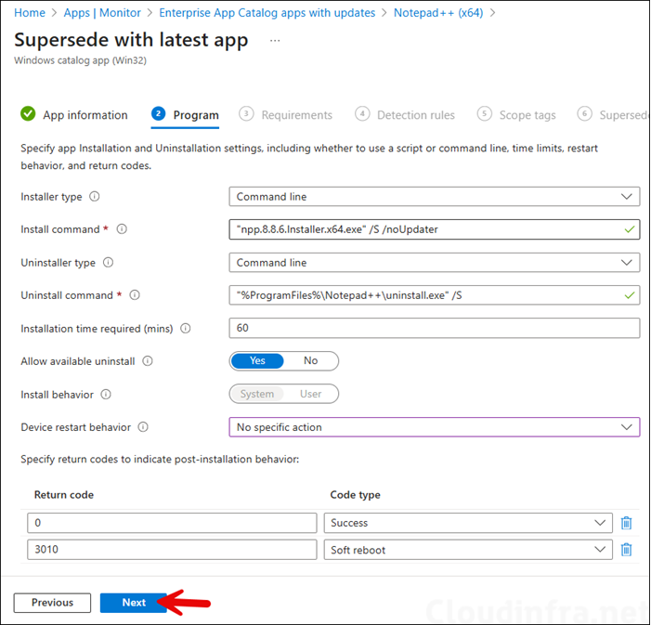Click info icon beside Installation time required

185,329
